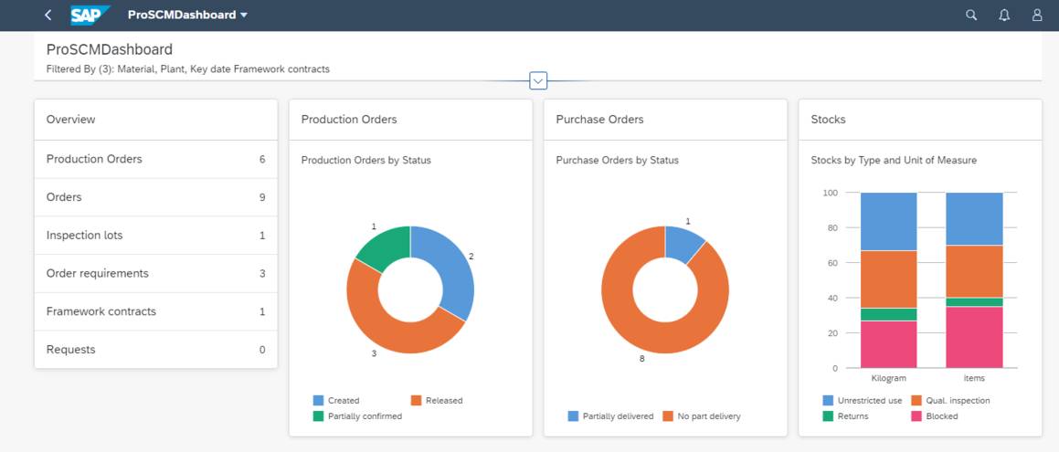Open the search icon in header
1059x452 pixels.
point(971,15)
